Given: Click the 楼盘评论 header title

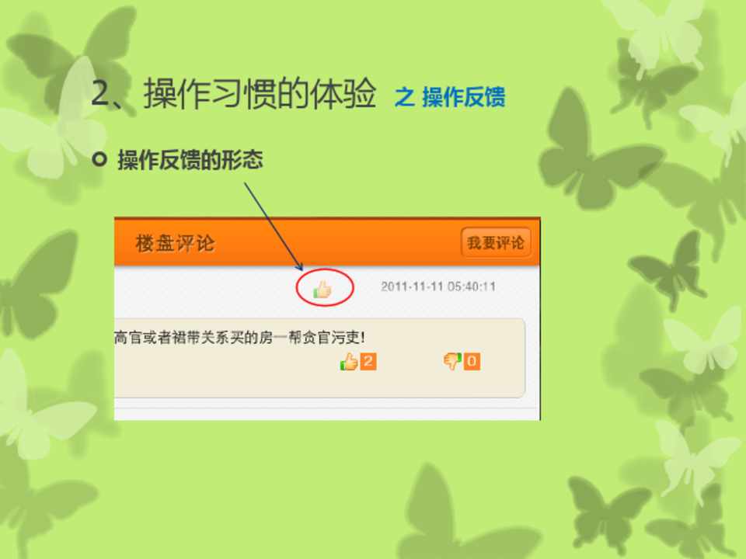Looking at the screenshot, I should pyautogui.click(x=175, y=243).
